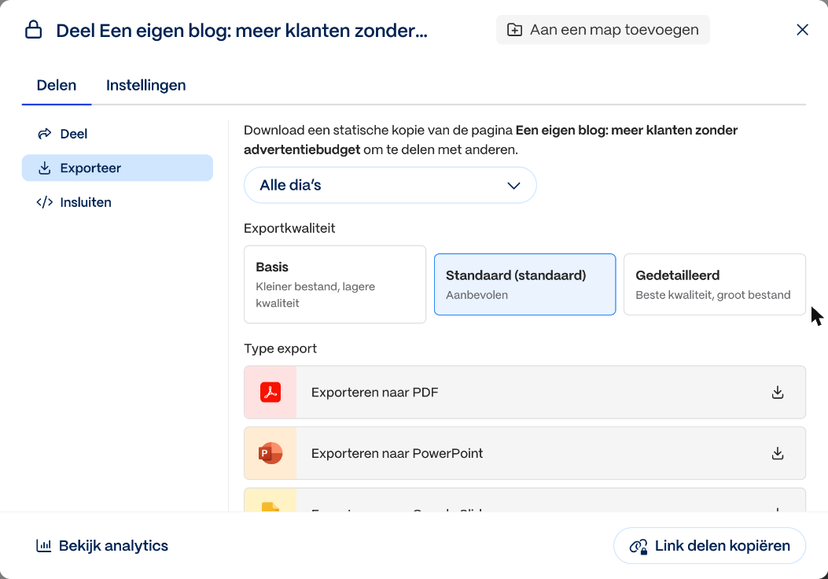Click the chevron arrow in the Alle dia's selector
The image size is (828, 579).
point(513,186)
